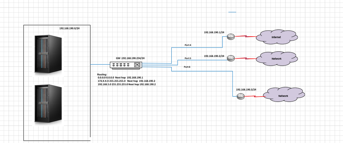The image size is (343, 143).
Task: Click the 192.168.190.2/24 address label
Action: tap(214, 56)
